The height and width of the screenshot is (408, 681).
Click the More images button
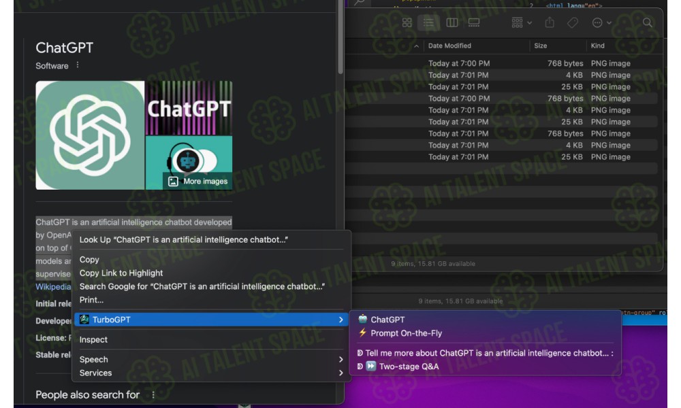pyautogui.click(x=198, y=182)
